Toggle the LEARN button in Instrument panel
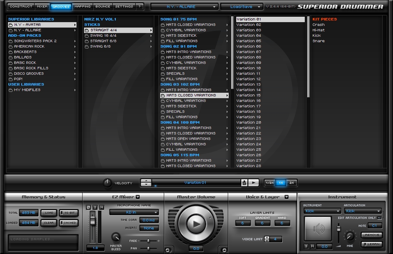Screen dimensions: 393x254 tap(372, 244)
